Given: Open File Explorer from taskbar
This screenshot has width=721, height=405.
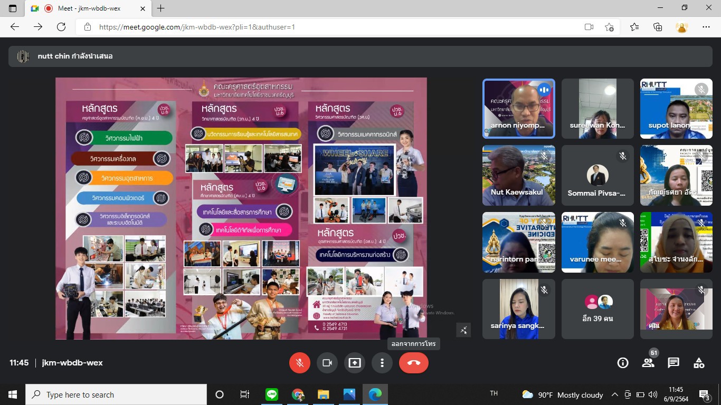Looking at the screenshot, I should point(324,394).
